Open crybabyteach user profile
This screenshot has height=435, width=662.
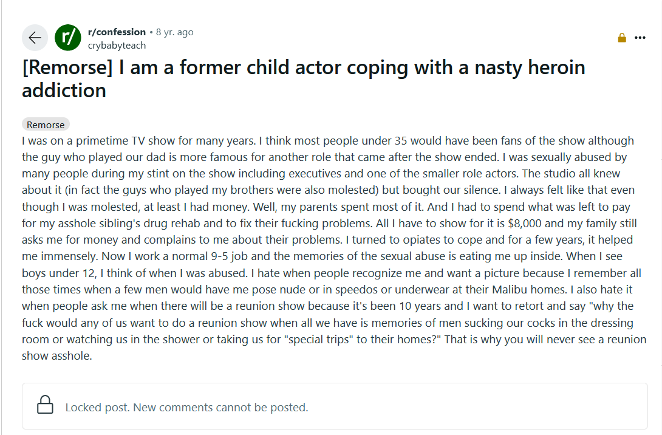(x=117, y=45)
